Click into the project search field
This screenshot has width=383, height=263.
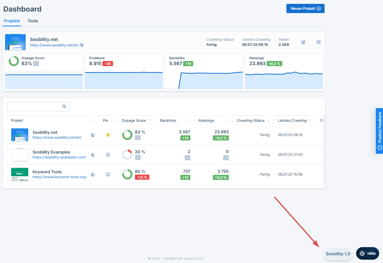click(x=38, y=107)
